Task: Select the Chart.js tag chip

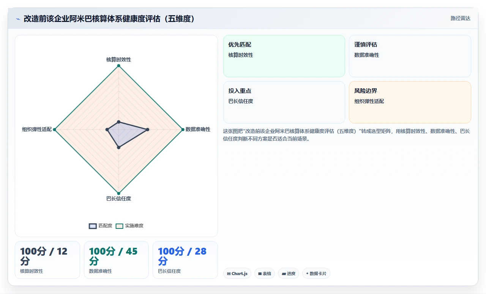Action: click(237, 274)
